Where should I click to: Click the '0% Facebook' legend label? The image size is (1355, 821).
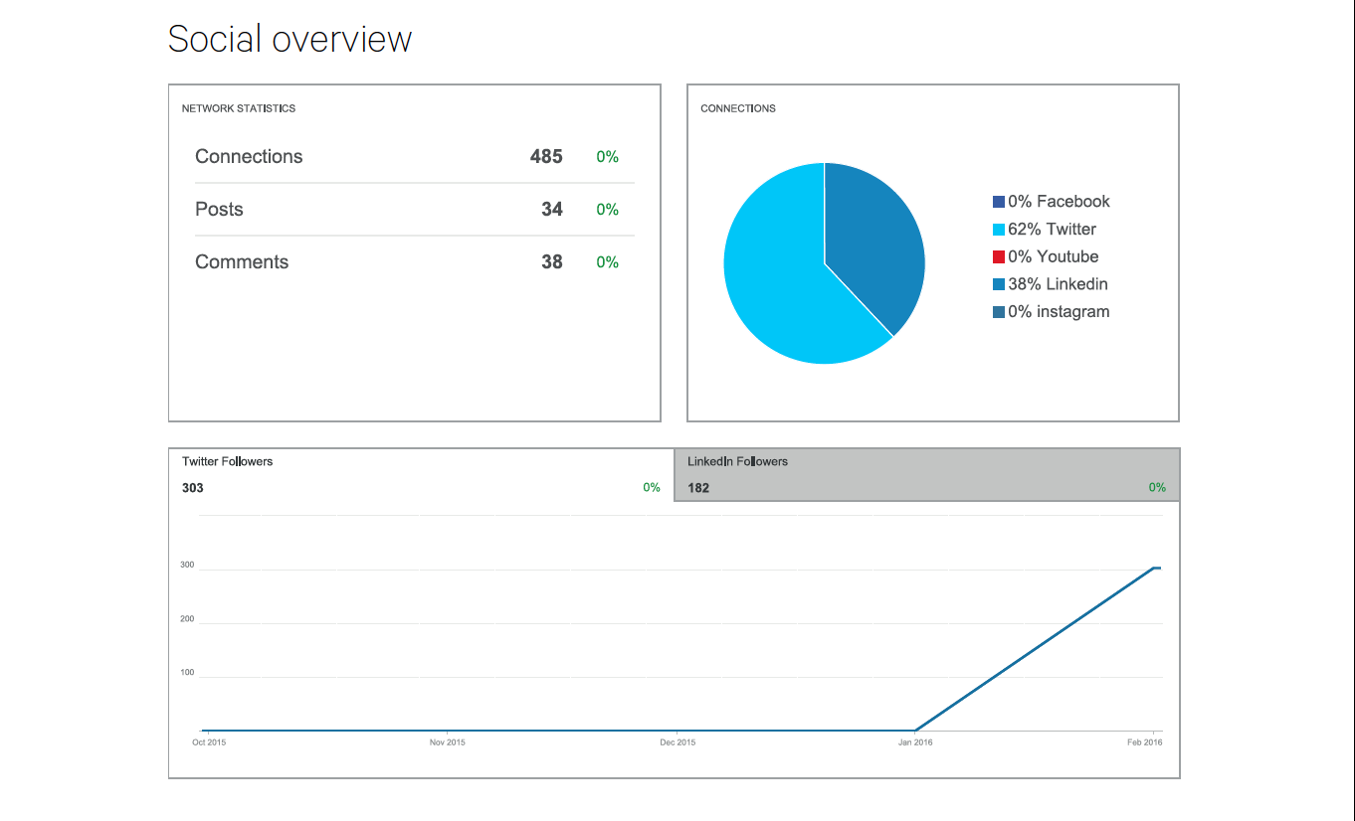(x=1059, y=202)
